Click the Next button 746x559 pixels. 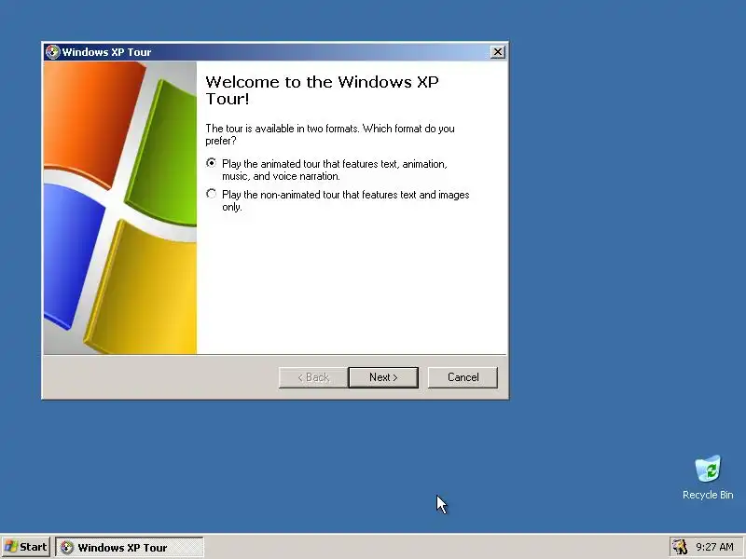pyautogui.click(x=383, y=377)
